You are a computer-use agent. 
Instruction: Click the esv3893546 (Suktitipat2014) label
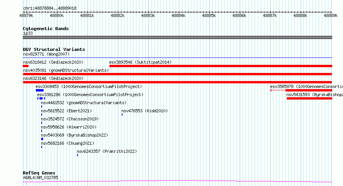point(140,62)
